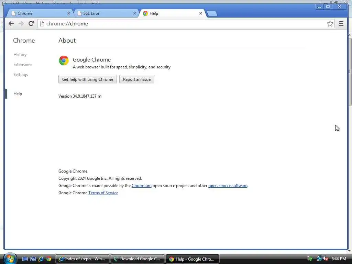Close the SSL Error tab
Viewport: 352px width, 264px height.
pyautogui.click(x=134, y=13)
